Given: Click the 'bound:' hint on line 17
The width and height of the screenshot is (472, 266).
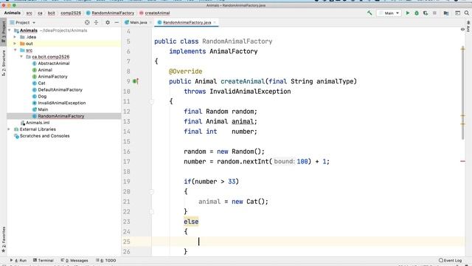Looking at the screenshot, I should pos(284,162).
